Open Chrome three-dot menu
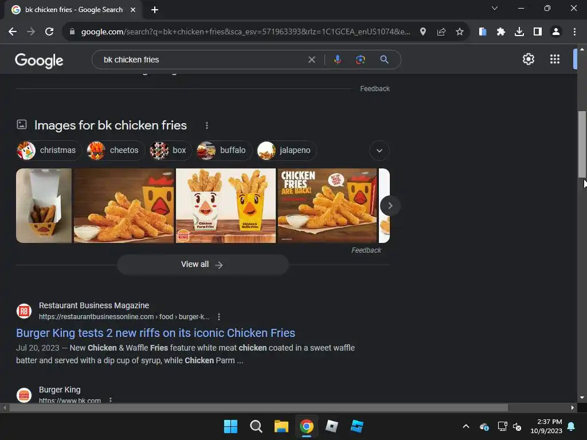 [574, 32]
